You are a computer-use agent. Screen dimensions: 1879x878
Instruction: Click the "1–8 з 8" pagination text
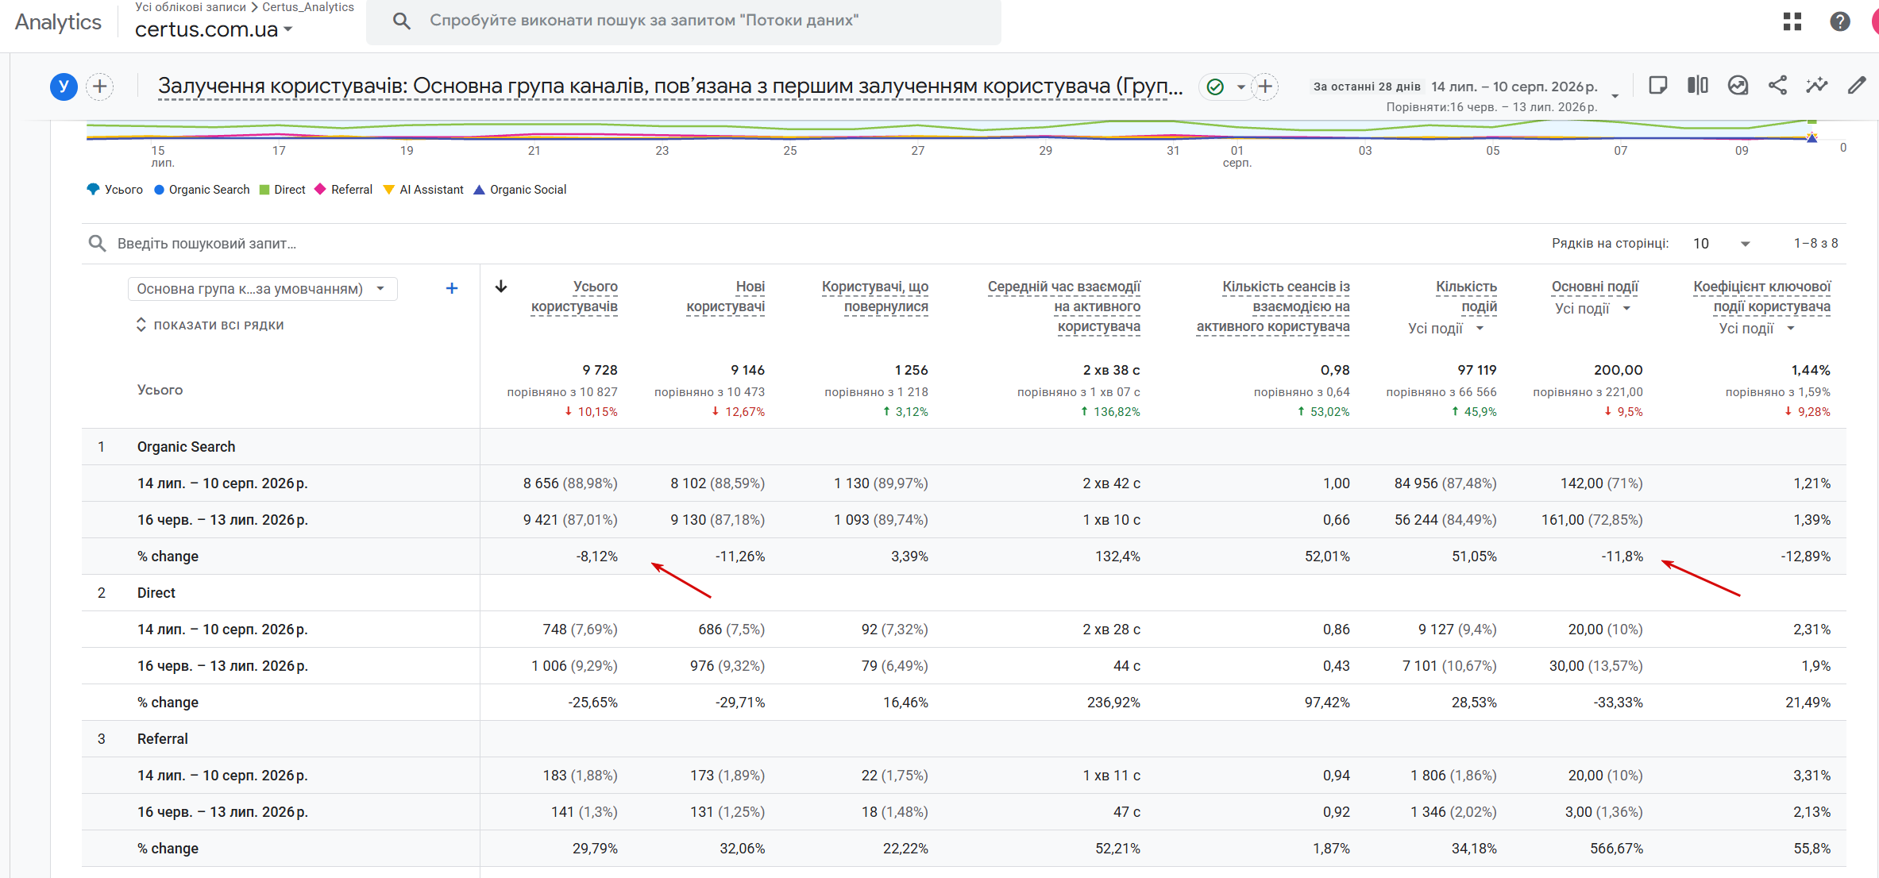coord(1815,244)
